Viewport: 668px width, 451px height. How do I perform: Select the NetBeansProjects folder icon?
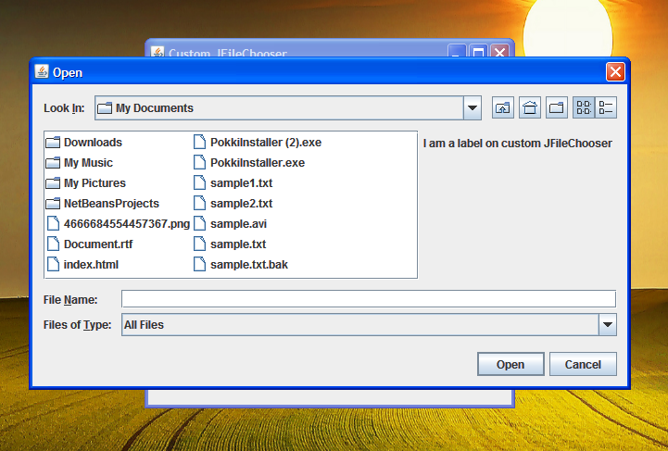click(x=53, y=204)
